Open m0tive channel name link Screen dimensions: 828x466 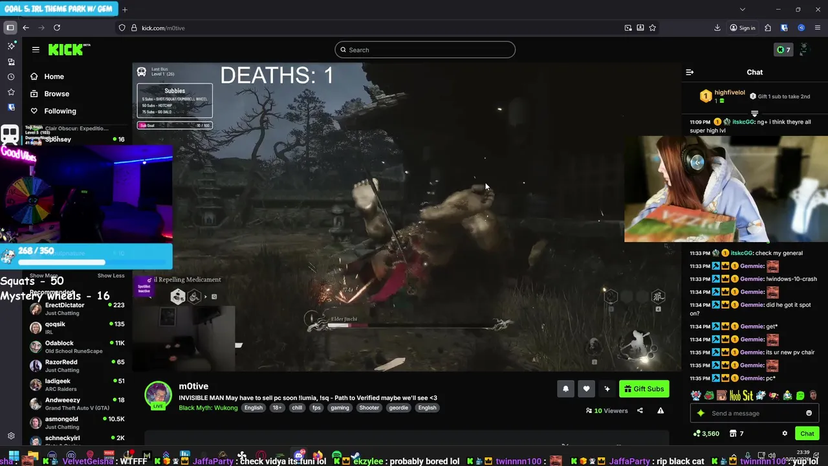193,386
